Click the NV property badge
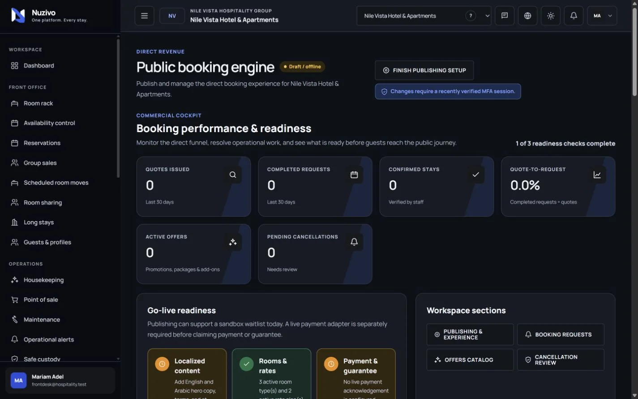This screenshot has width=638, height=399. (x=172, y=16)
